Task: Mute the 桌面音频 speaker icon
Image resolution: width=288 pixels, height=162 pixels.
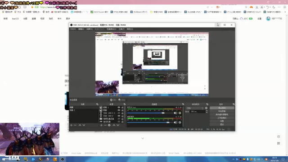Action: click(175, 122)
